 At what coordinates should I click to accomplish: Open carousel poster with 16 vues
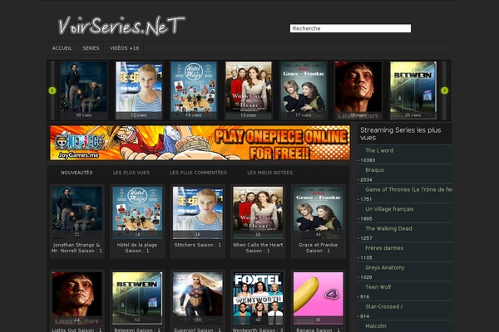coord(84,90)
